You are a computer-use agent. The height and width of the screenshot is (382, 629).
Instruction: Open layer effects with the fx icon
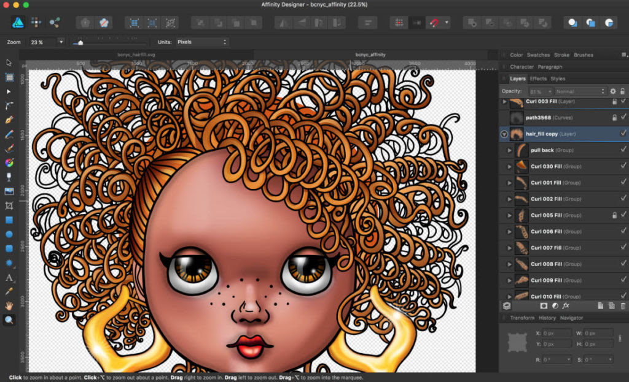(x=566, y=305)
